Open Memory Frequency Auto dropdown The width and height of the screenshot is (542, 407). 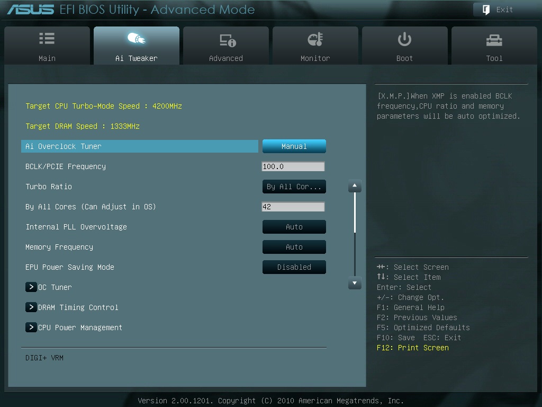(x=294, y=247)
